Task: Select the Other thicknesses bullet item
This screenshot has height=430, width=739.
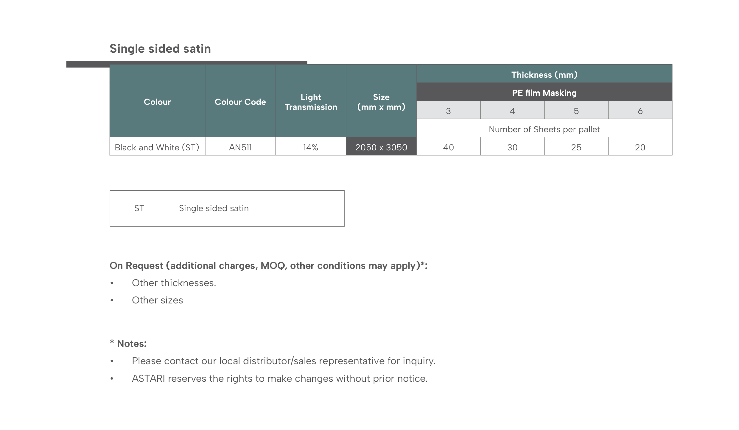Action: pos(174,283)
